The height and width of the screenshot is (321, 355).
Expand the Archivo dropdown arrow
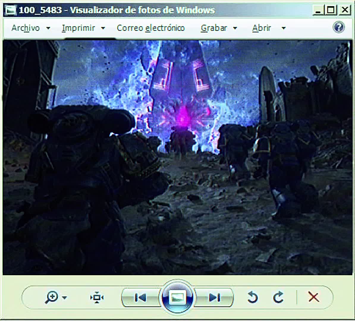click(48, 28)
